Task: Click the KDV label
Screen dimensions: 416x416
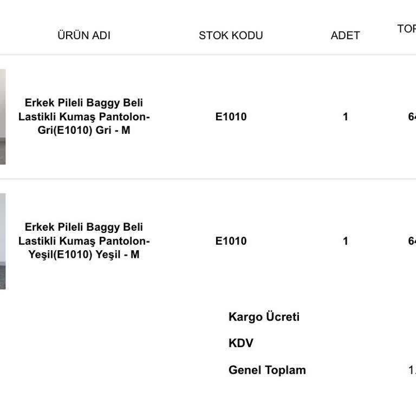Action: pos(241,343)
